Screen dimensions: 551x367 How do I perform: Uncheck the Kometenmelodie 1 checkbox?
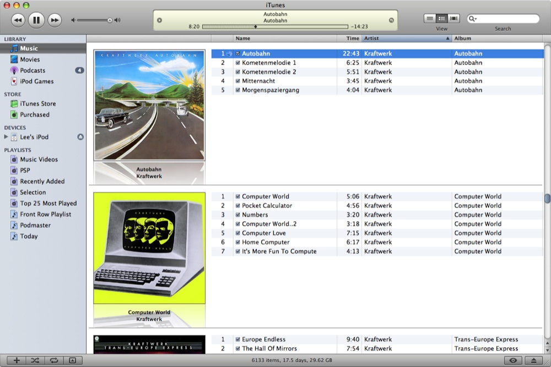coord(237,63)
